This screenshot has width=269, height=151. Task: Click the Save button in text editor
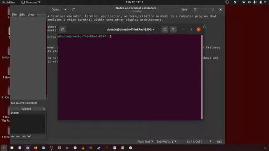[x=184, y=10]
